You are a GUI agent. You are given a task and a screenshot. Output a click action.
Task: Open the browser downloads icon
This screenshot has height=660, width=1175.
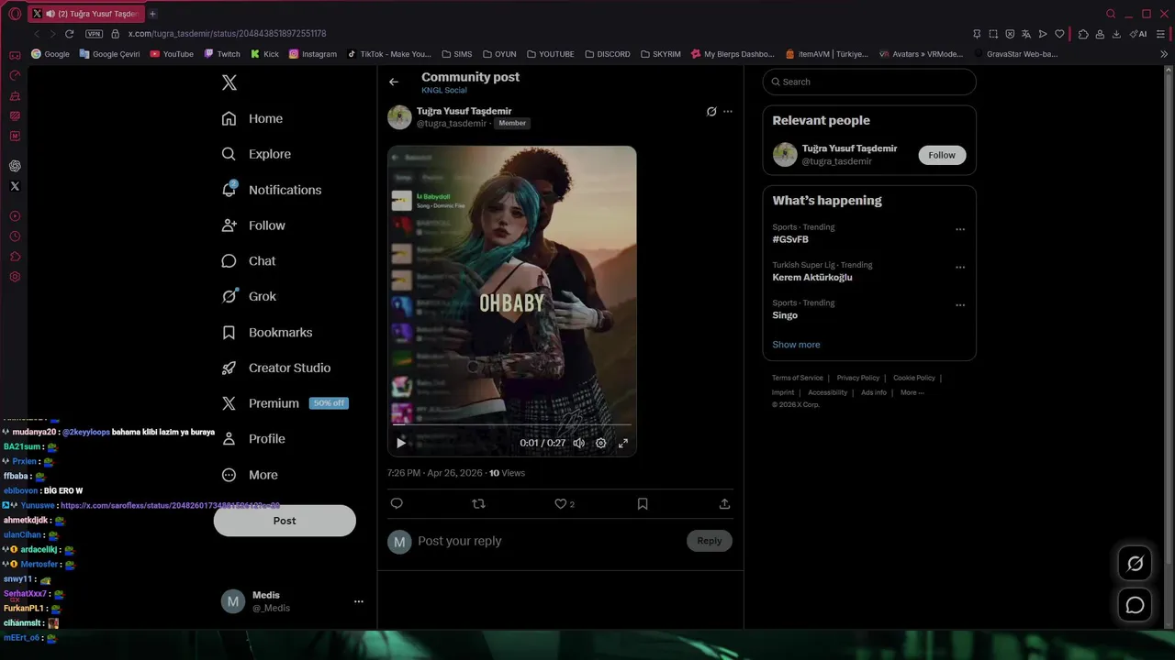tap(1116, 34)
